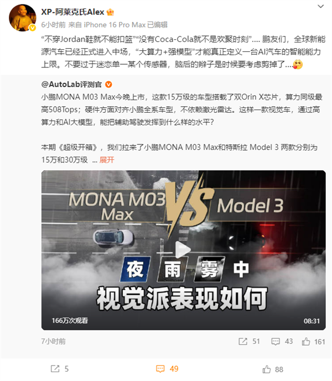The width and height of the screenshot is (332, 381).
Task: Click the repost icon with 51 shares
Action: pos(243,341)
